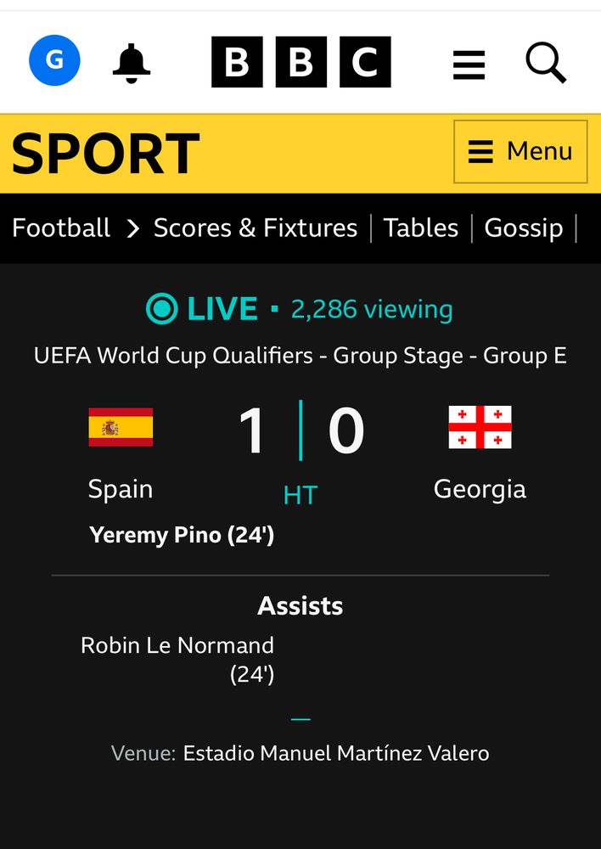601x849 pixels.
Task: Collapse match details using teal dash
Action: tap(300, 719)
